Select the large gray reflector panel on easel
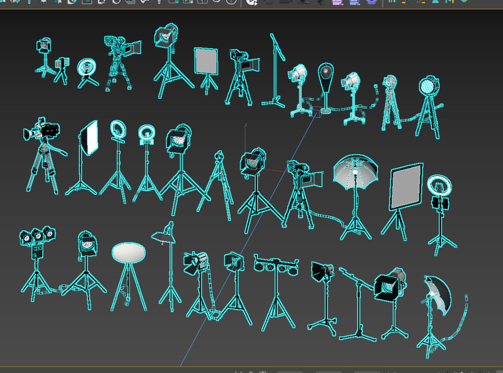The height and width of the screenshot is (373, 503). [x=403, y=201]
